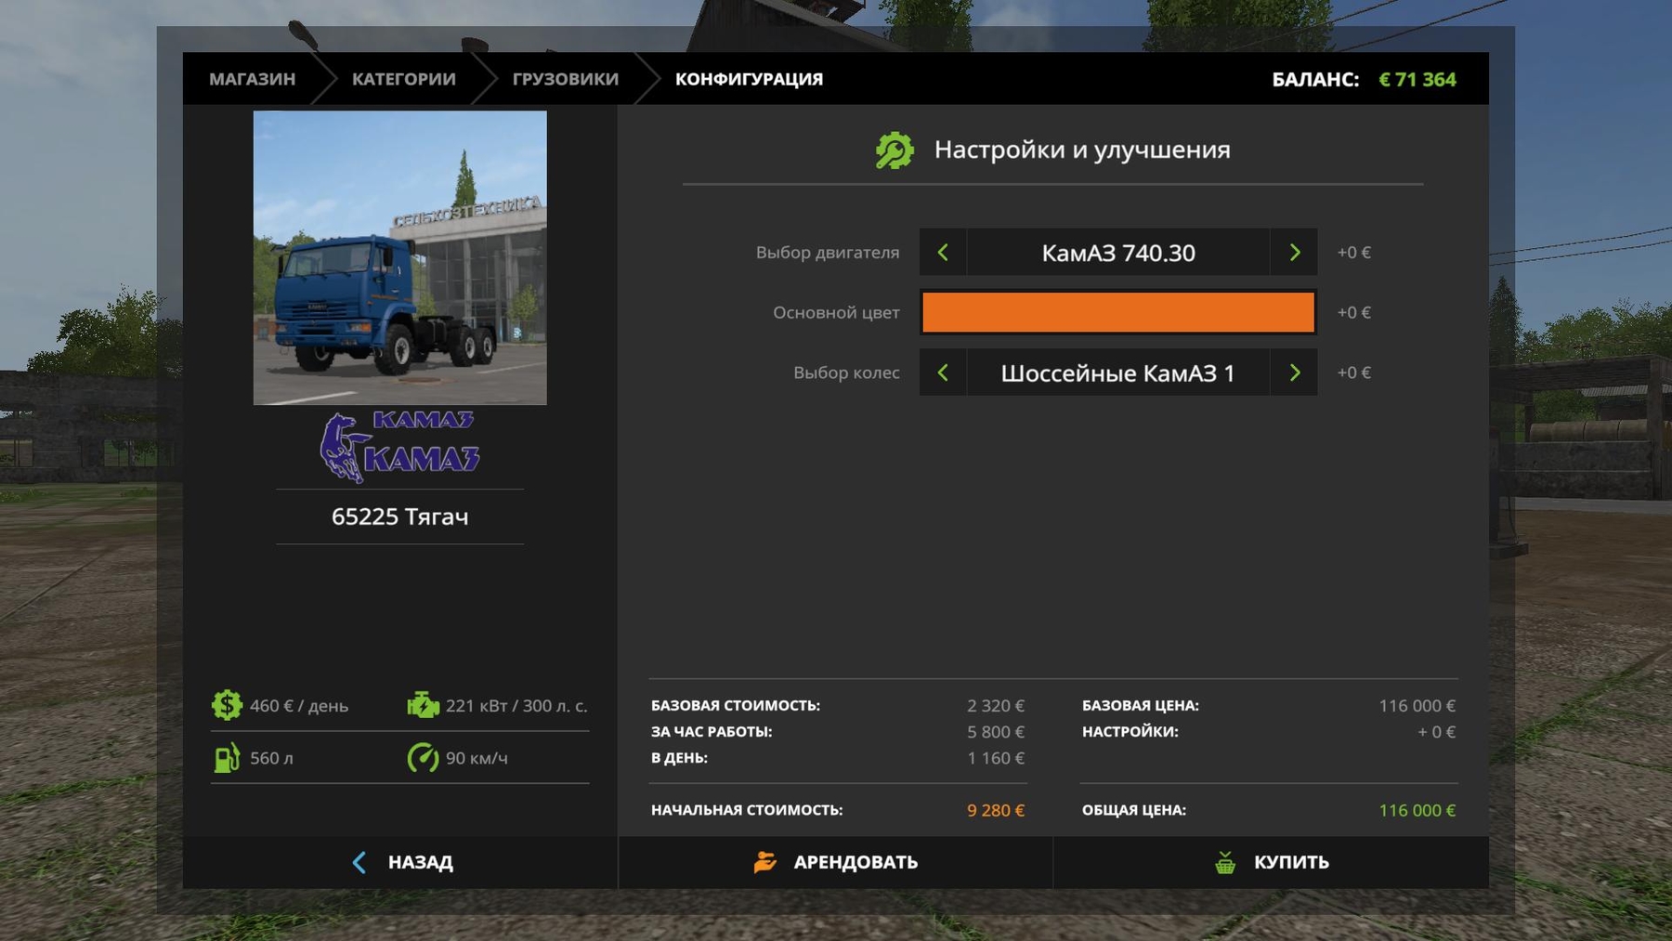Go to the Магазин breadcrumb
The width and height of the screenshot is (1672, 941).
pos(252,79)
